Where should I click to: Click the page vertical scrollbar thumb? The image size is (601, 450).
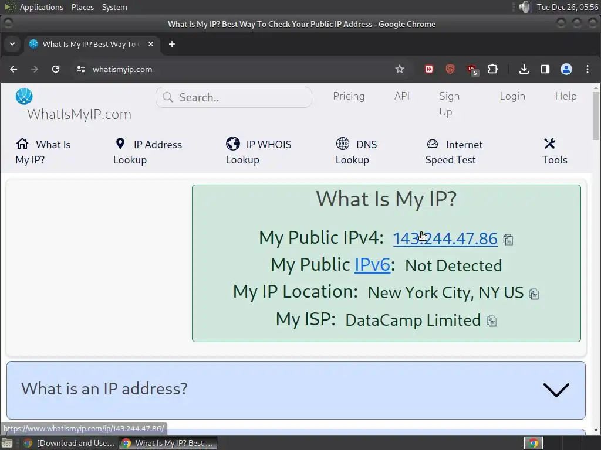click(x=596, y=115)
